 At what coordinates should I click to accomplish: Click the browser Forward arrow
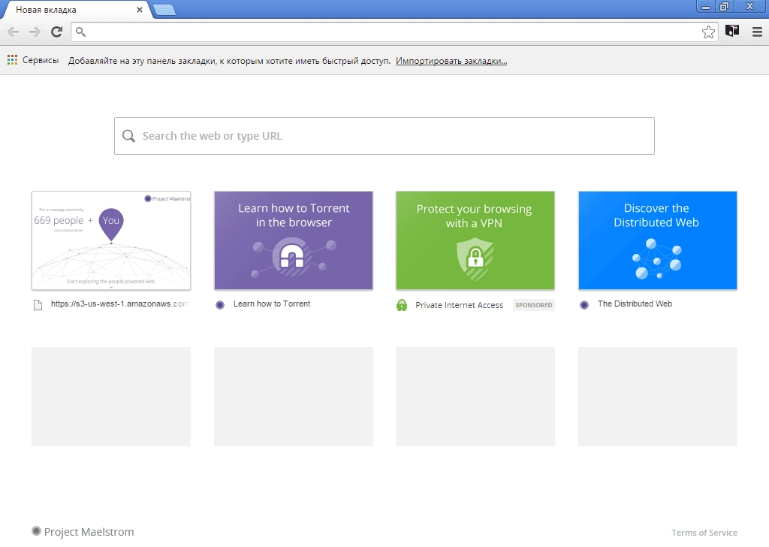pyautogui.click(x=35, y=32)
